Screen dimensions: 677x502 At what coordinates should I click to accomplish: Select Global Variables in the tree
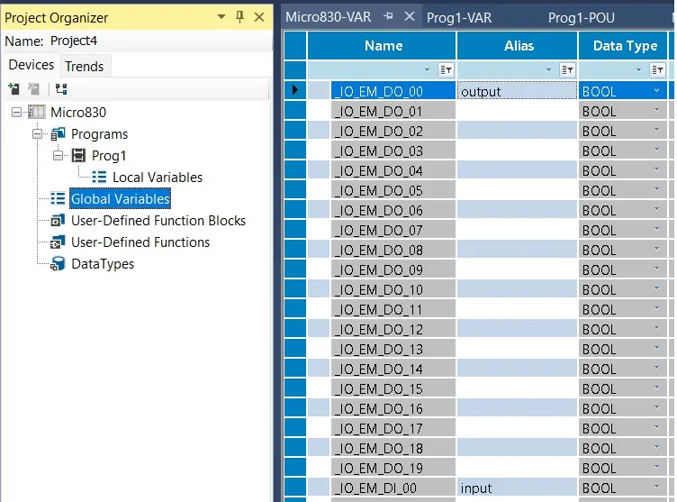(120, 198)
